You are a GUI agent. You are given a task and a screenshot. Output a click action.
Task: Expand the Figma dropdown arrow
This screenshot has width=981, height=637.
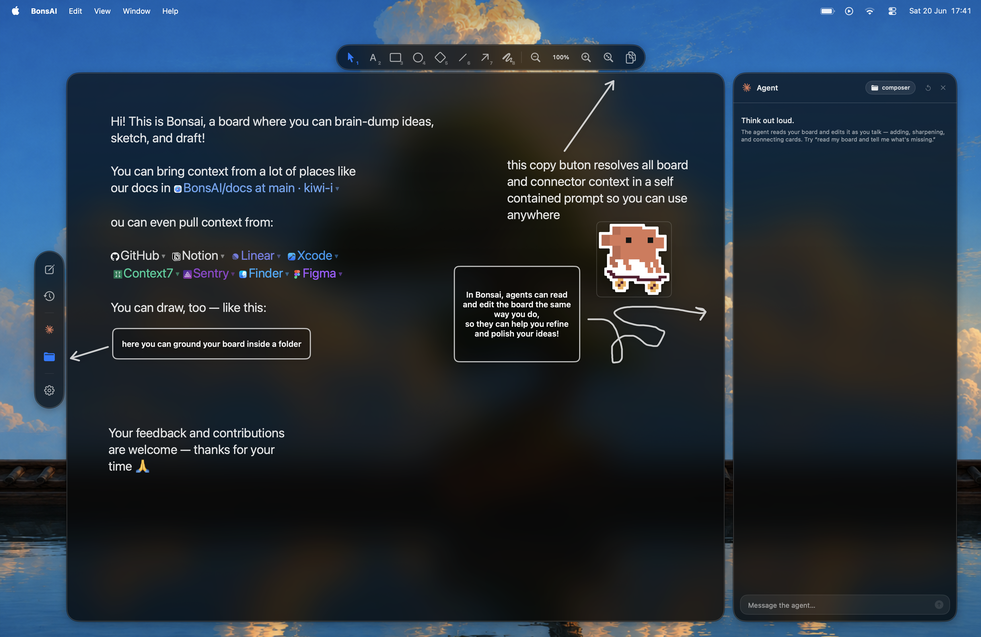click(340, 274)
